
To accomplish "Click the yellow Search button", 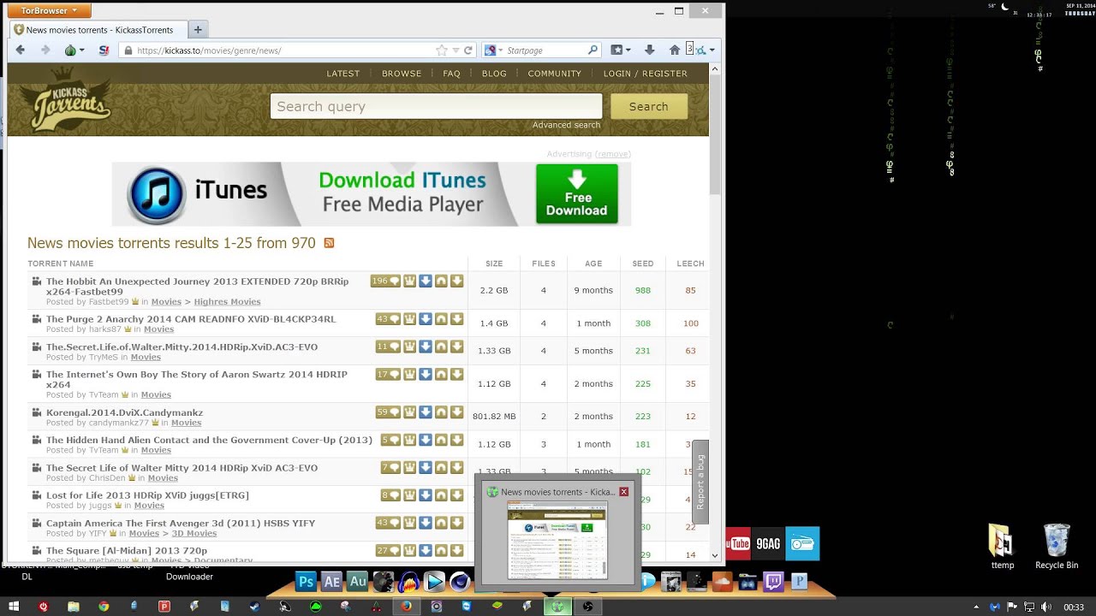I will pyautogui.click(x=649, y=107).
